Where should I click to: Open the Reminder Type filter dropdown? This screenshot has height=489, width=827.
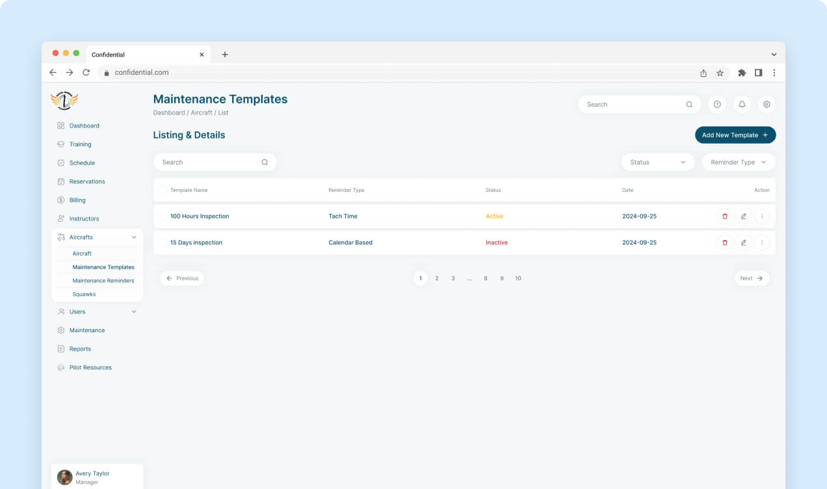(x=739, y=163)
